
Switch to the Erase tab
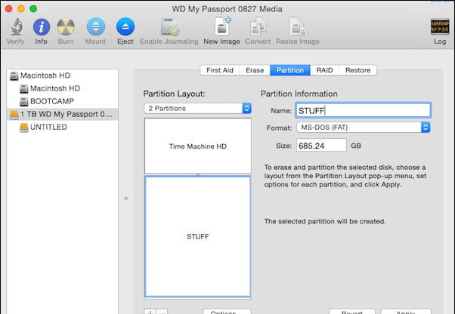coord(255,70)
